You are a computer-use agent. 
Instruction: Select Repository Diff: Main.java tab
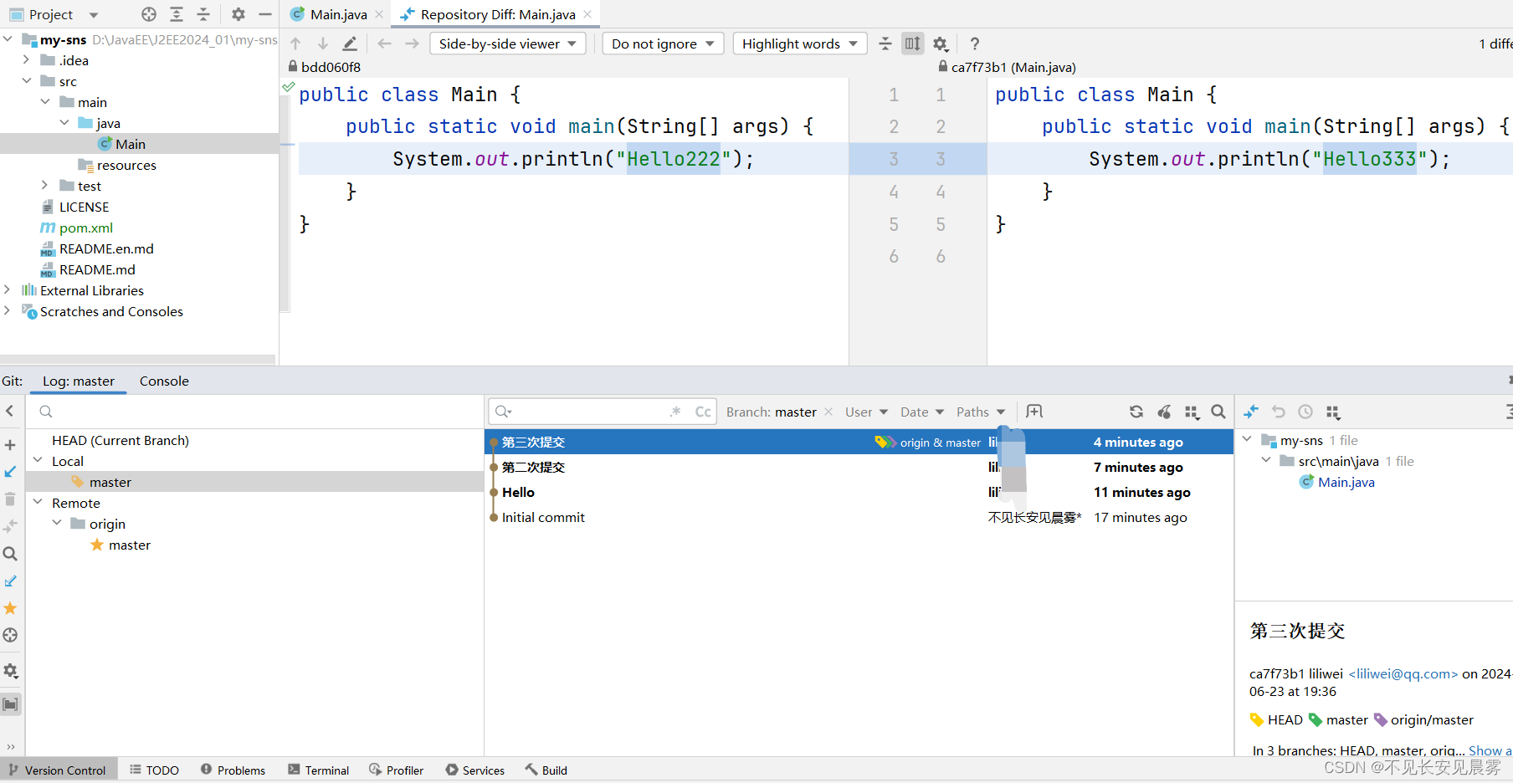498,14
